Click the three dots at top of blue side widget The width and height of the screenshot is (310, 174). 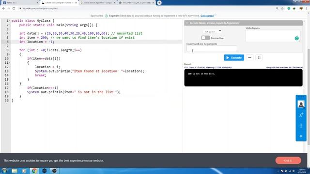(301, 97)
